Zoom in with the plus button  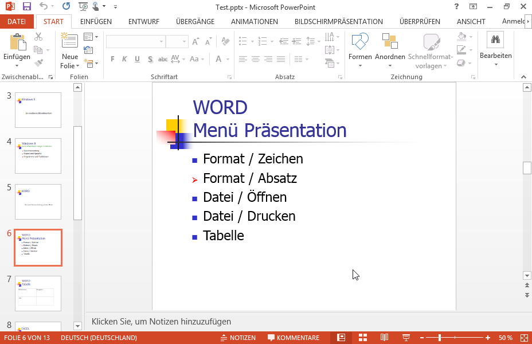487,338
